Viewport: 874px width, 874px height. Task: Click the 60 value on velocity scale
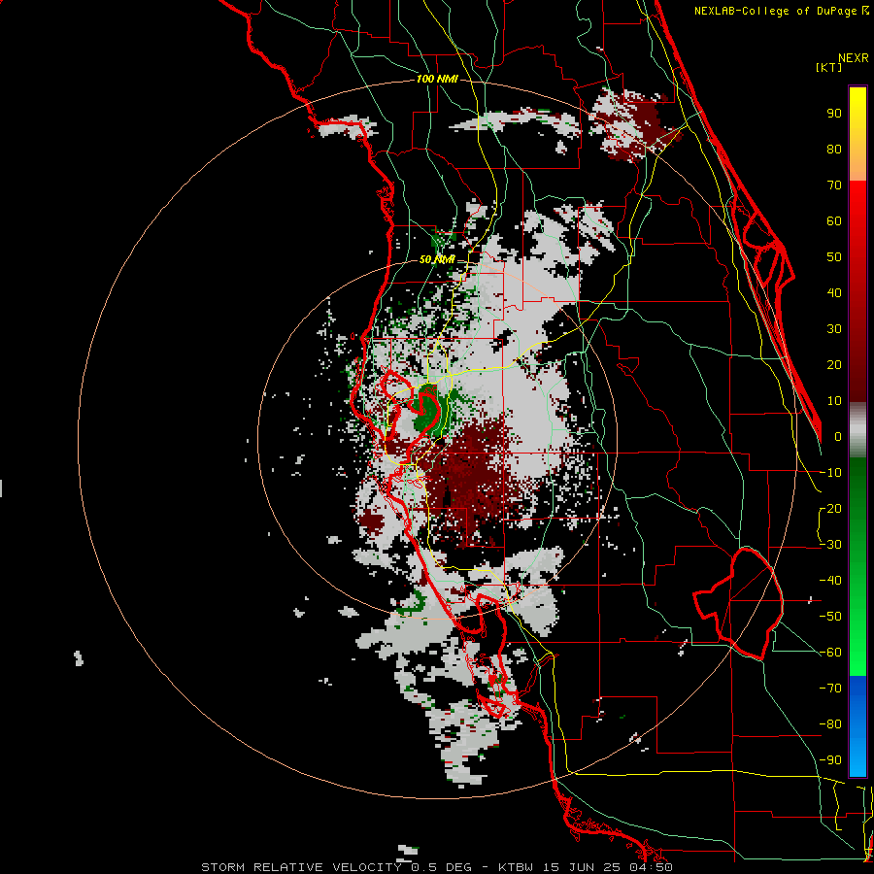click(x=834, y=221)
